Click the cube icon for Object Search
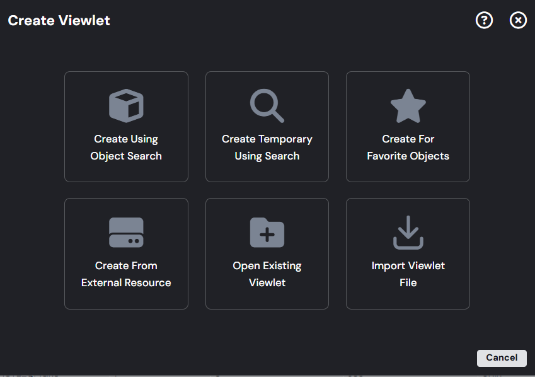Image resolution: width=535 pixels, height=377 pixels. tap(126, 105)
